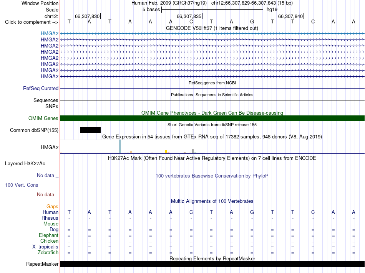
Task: Click the tall blue-gray GTEx expression bar
Action: 120,146
